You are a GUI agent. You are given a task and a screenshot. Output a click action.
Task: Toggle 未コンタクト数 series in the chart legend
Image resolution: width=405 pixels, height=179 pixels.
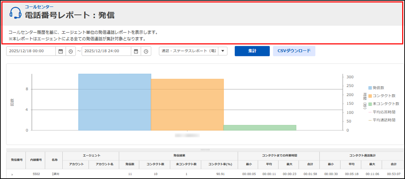pyautogui.click(x=383, y=104)
